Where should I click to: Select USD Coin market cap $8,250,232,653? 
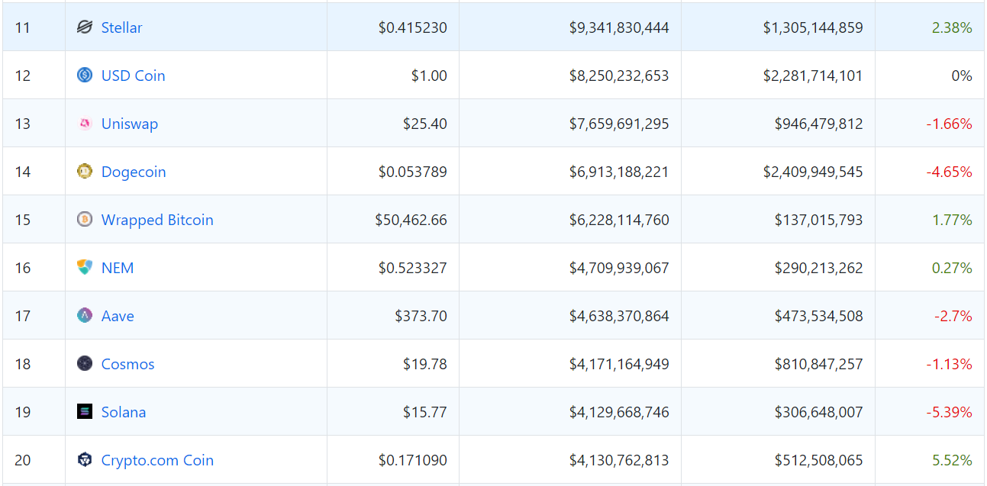click(x=619, y=76)
